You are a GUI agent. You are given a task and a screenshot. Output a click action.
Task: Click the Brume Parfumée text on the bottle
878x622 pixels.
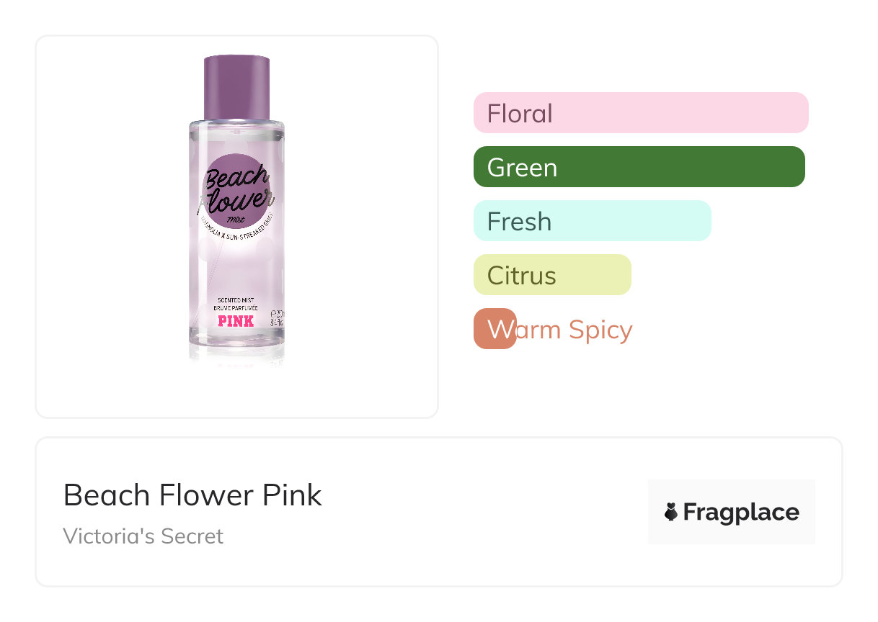pyautogui.click(x=236, y=307)
